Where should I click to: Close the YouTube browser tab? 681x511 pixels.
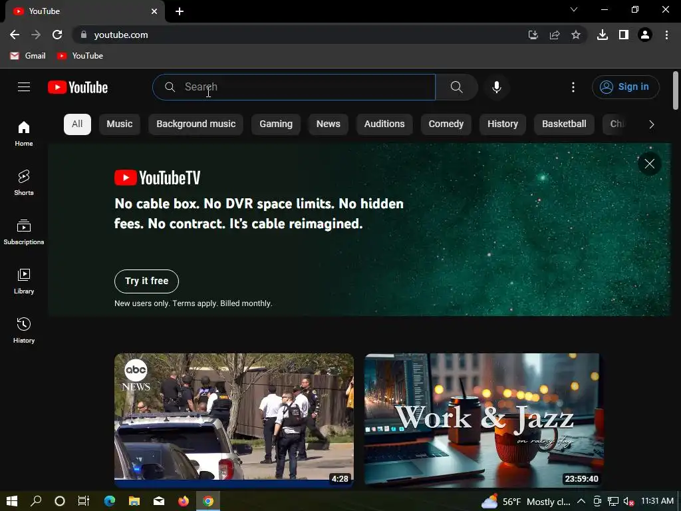[154, 11]
